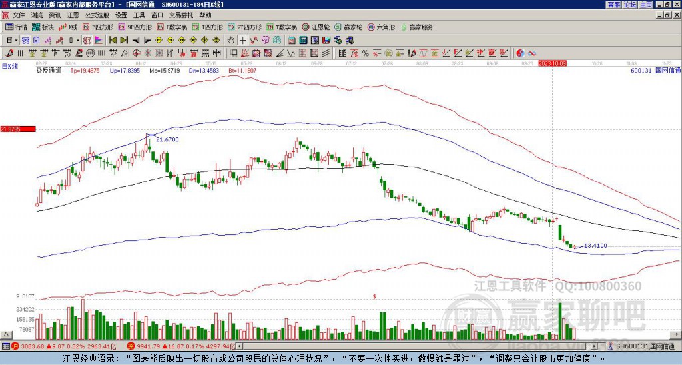Viewport: 682px width, 365px height.
Task: Click the 3083.68 Shanghai index status entry
Action: 65,346
